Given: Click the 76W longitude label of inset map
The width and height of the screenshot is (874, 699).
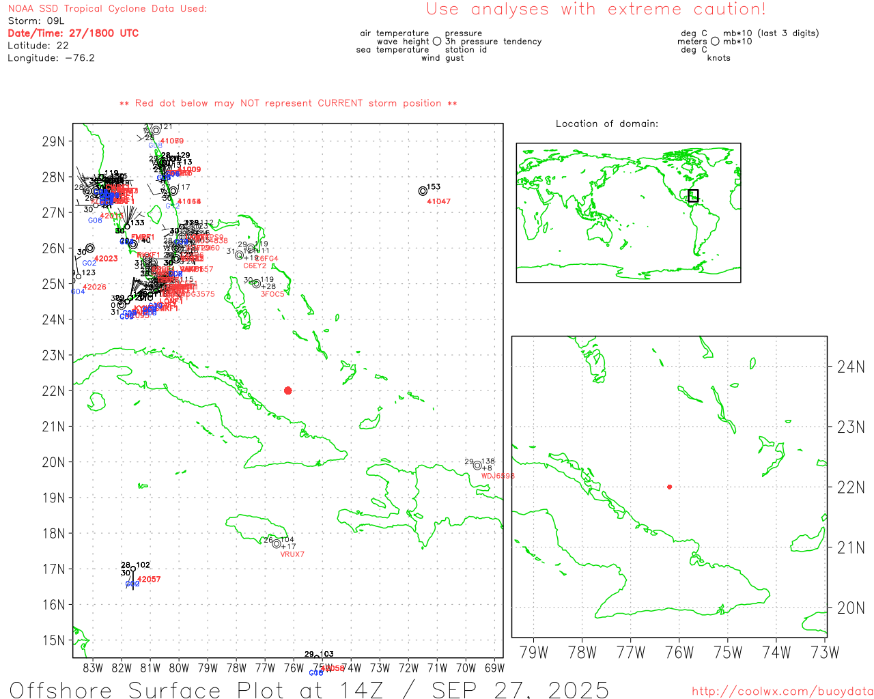Looking at the screenshot, I should (x=679, y=653).
